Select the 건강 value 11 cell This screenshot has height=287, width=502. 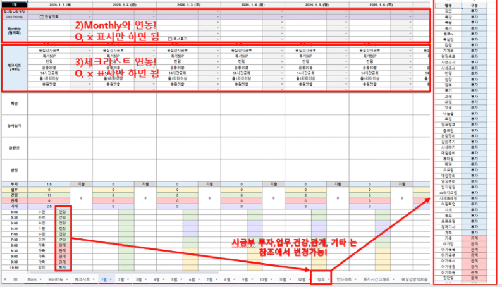[49, 195]
